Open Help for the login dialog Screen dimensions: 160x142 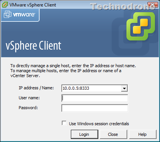[142, 134]
